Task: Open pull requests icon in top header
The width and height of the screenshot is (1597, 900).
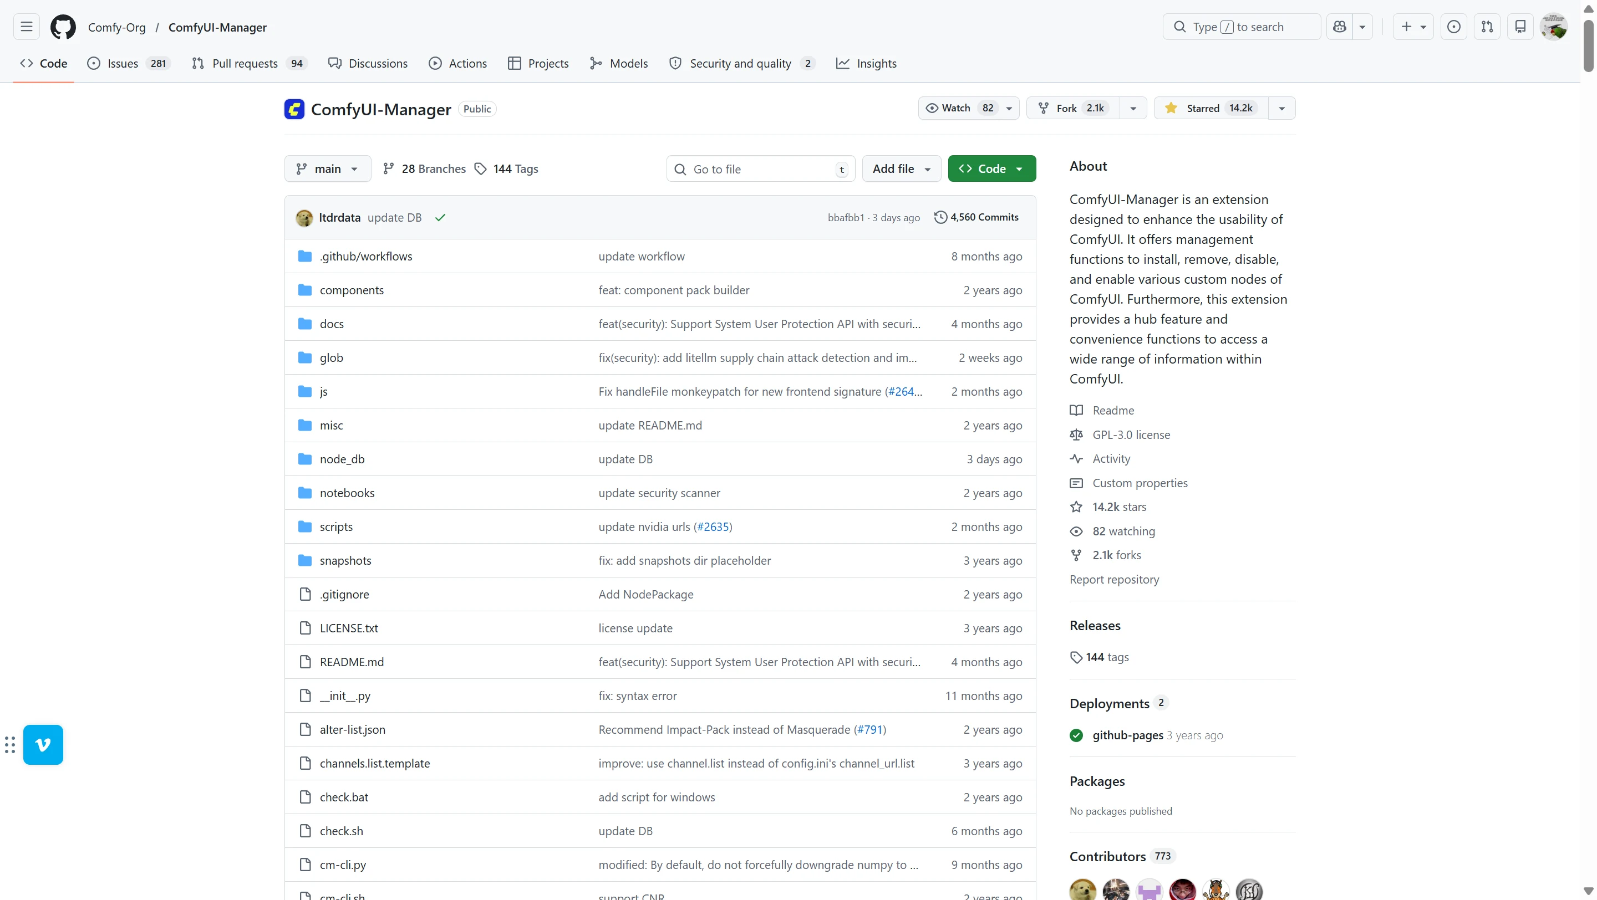Action: pyautogui.click(x=1487, y=27)
